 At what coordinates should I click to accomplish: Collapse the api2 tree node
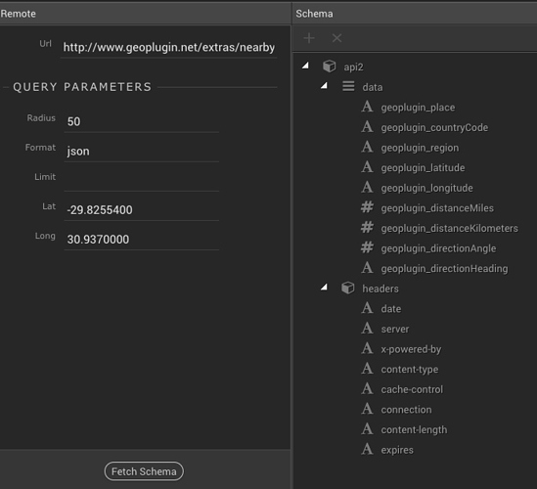(x=305, y=66)
